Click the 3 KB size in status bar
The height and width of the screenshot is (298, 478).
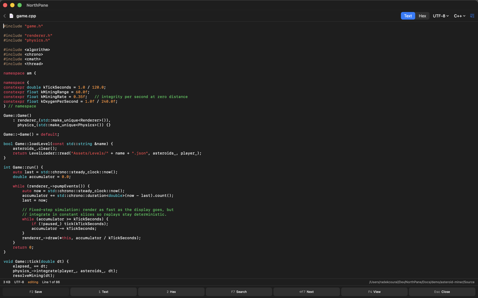7,282
